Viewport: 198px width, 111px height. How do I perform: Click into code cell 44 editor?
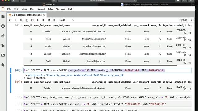point(107,70)
